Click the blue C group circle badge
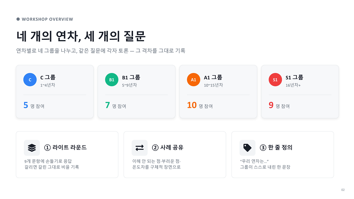 point(30,80)
